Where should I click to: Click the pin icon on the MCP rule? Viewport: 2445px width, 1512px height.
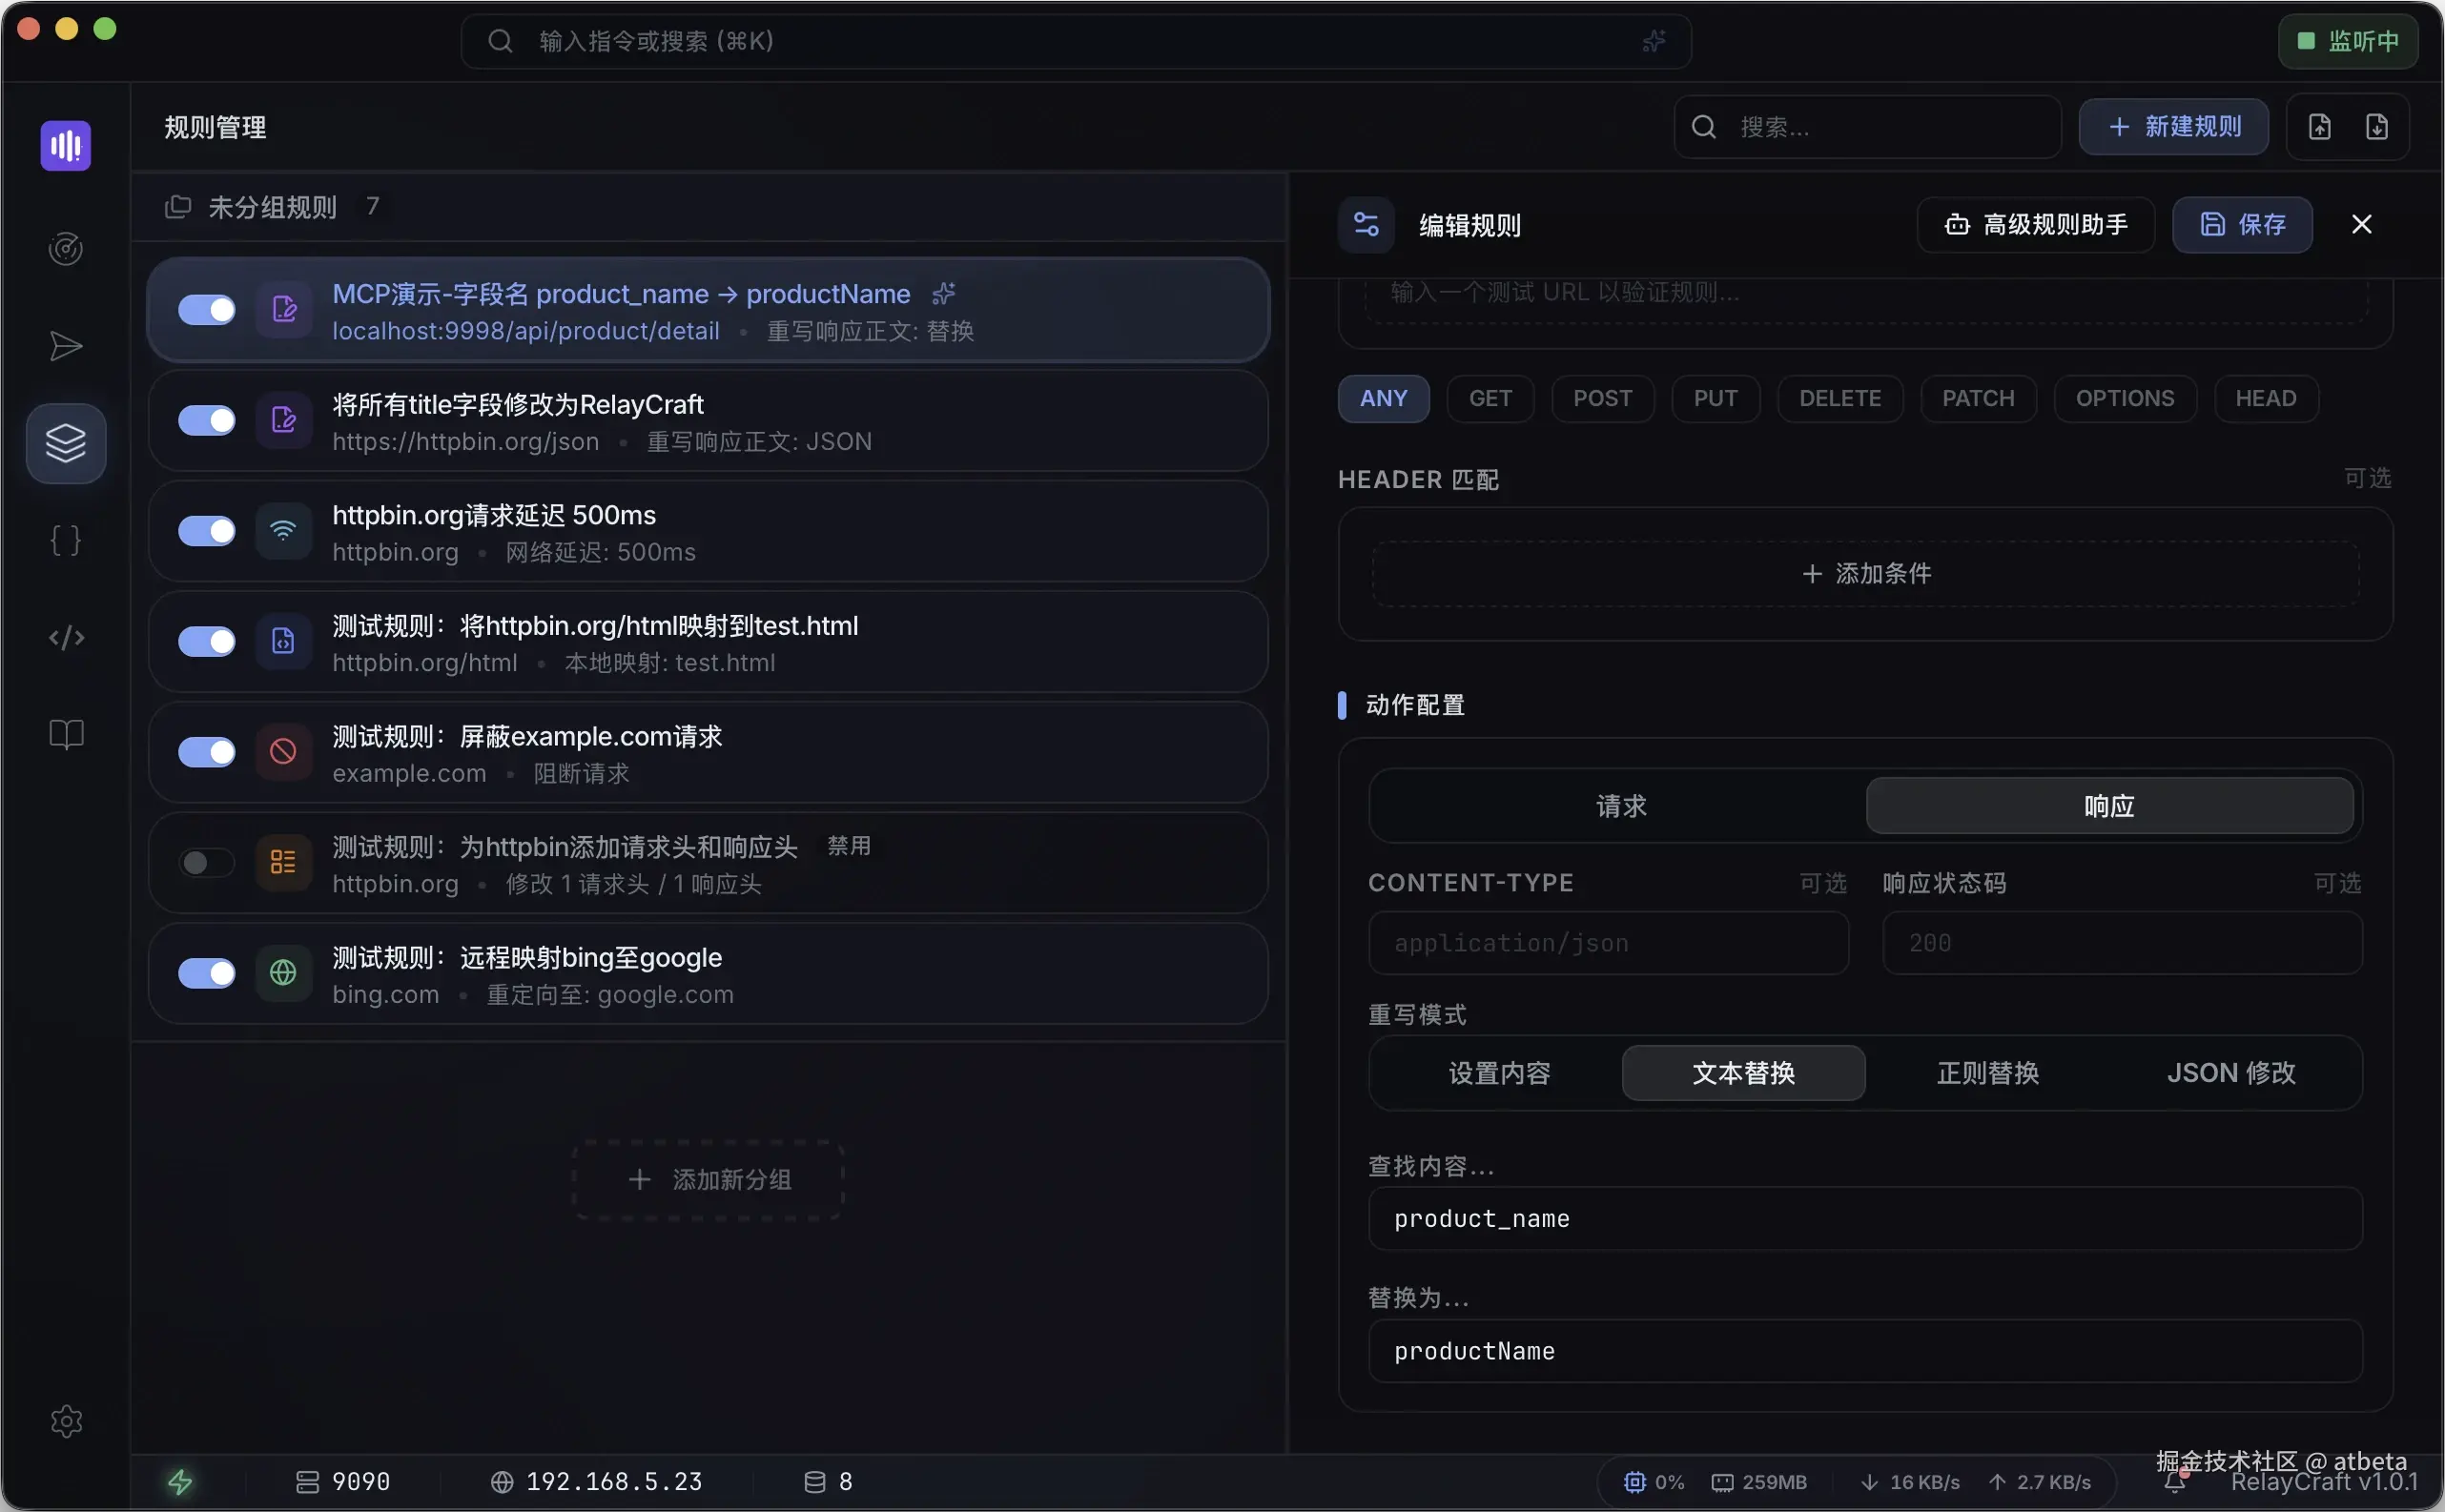[x=943, y=294]
